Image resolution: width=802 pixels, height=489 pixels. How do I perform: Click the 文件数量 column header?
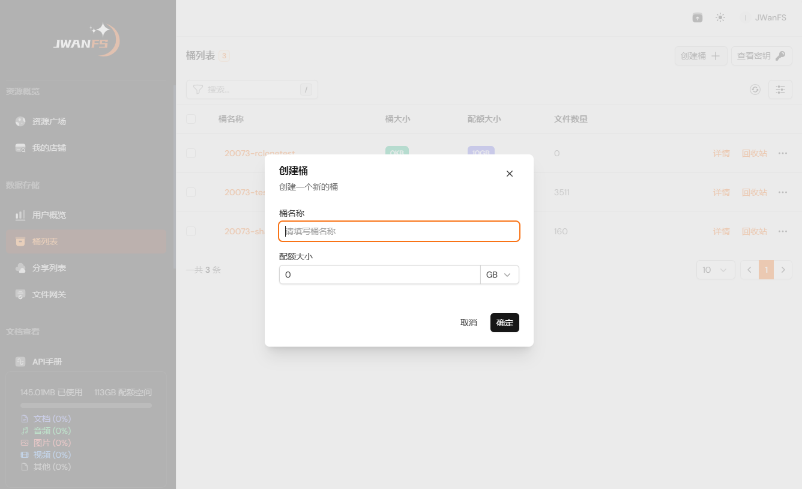pyautogui.click(x=571, y=119)
